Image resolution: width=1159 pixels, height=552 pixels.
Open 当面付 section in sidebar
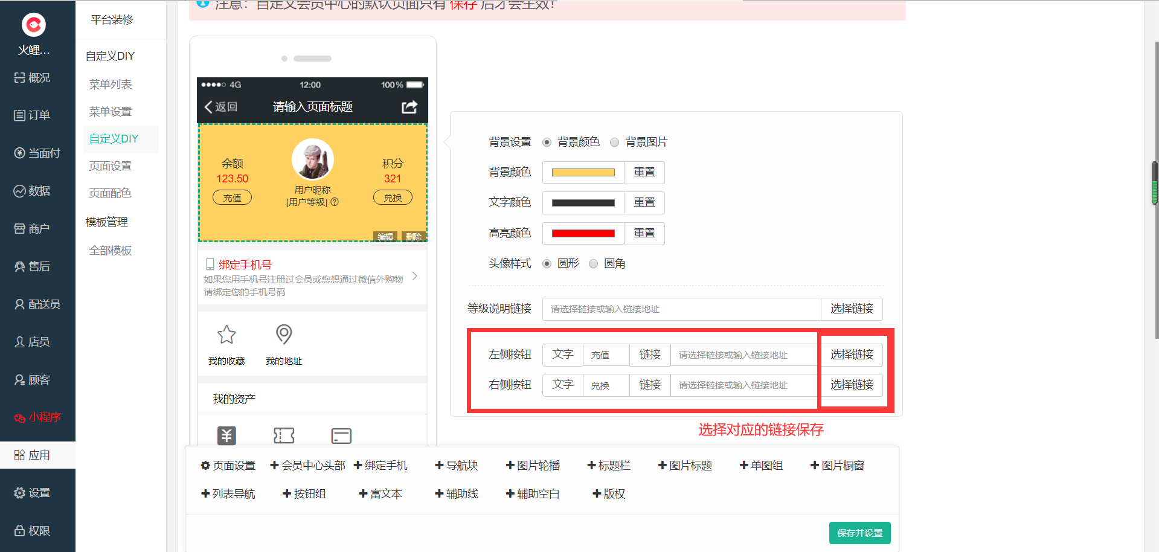click(x=37, y=153)
